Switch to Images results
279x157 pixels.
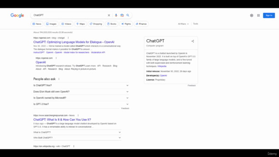click(51, 24)
